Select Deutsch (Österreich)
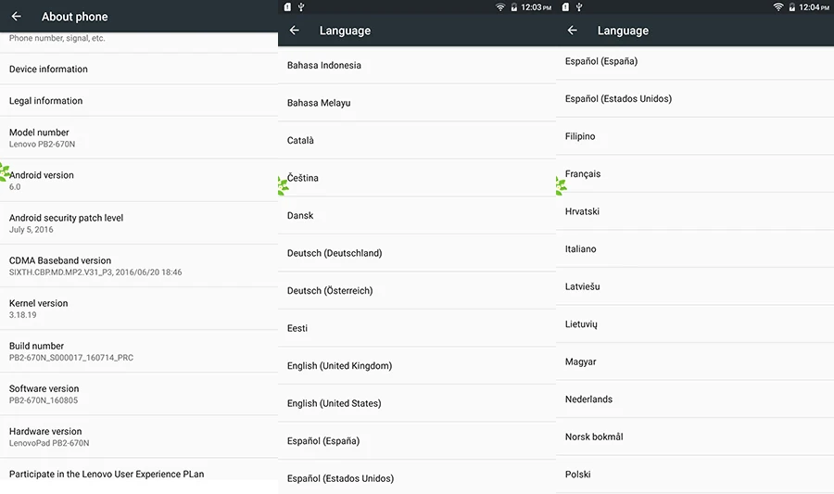 tap(417, 290)
